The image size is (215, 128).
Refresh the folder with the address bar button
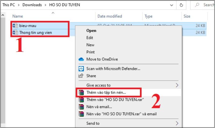181,5
